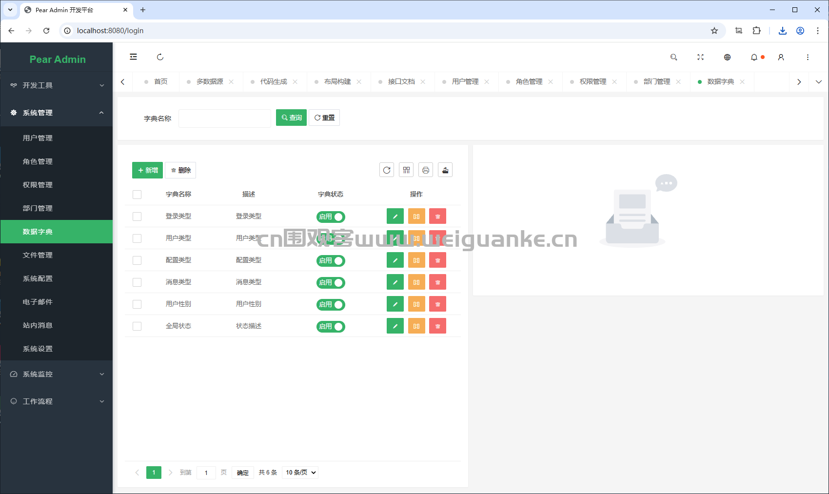Viewport: 829px width, 494px height.
Task: Open the tab list dropdown chevron
Action: point(819,81)
